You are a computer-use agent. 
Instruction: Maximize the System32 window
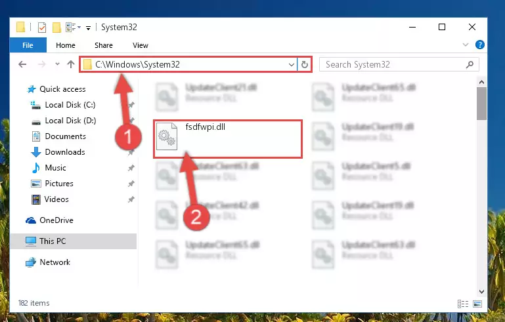[x=442, y=28]
